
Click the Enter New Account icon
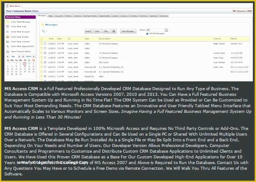(x=8, y=32)
